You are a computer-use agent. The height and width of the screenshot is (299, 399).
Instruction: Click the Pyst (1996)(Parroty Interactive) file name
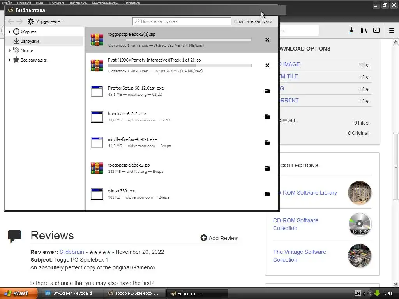tap(154, 60)
